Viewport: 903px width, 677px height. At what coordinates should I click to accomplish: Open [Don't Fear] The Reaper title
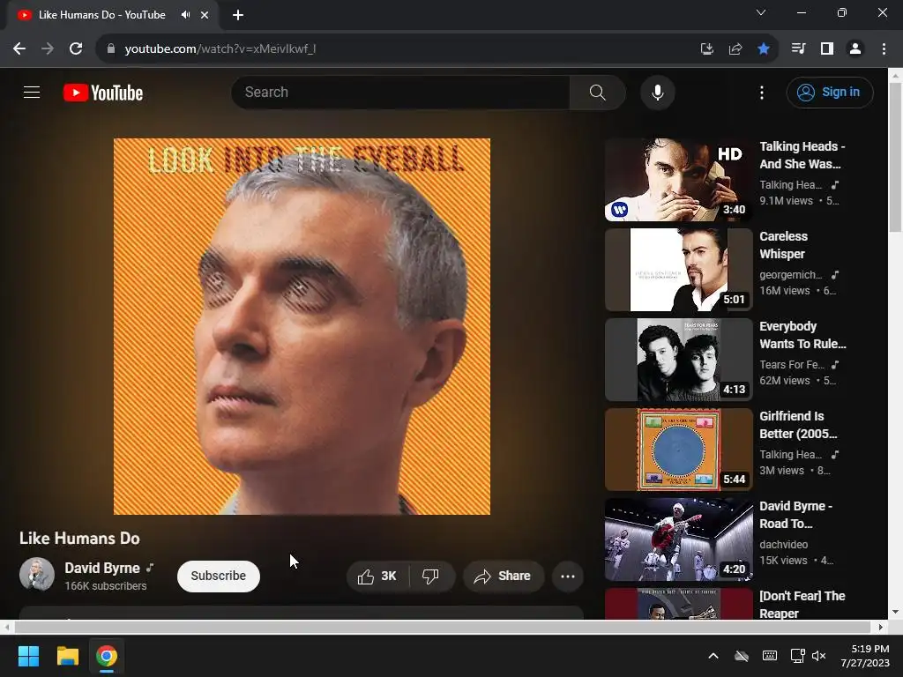(802, 605)
